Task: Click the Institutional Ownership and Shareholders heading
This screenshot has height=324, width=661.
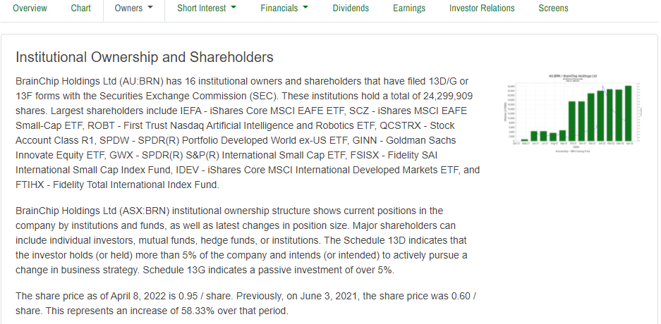Action: pos(144,57)
